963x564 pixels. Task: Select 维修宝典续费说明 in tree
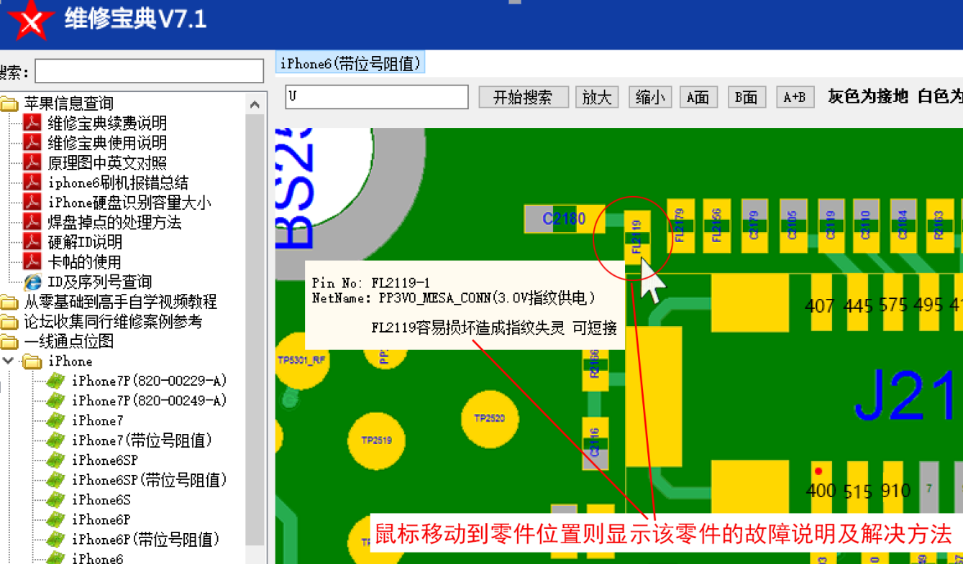107,123
